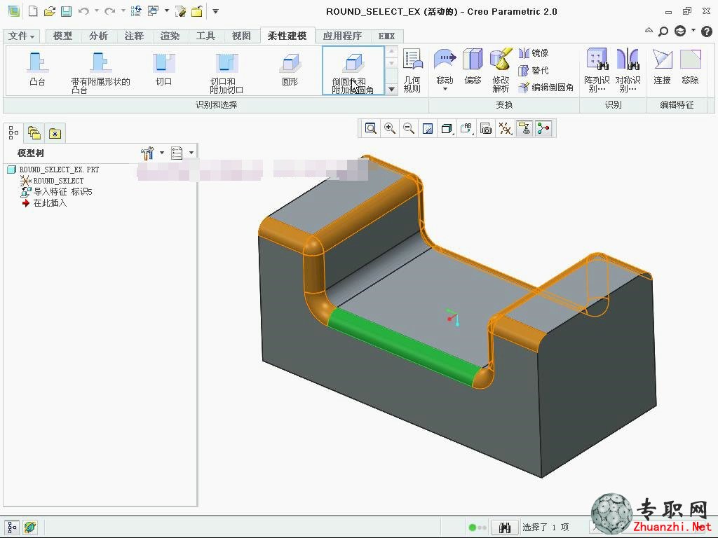Launch 阵列识别 pattern recognition
This screenshot has width=718, height=538.
(597, 71)
